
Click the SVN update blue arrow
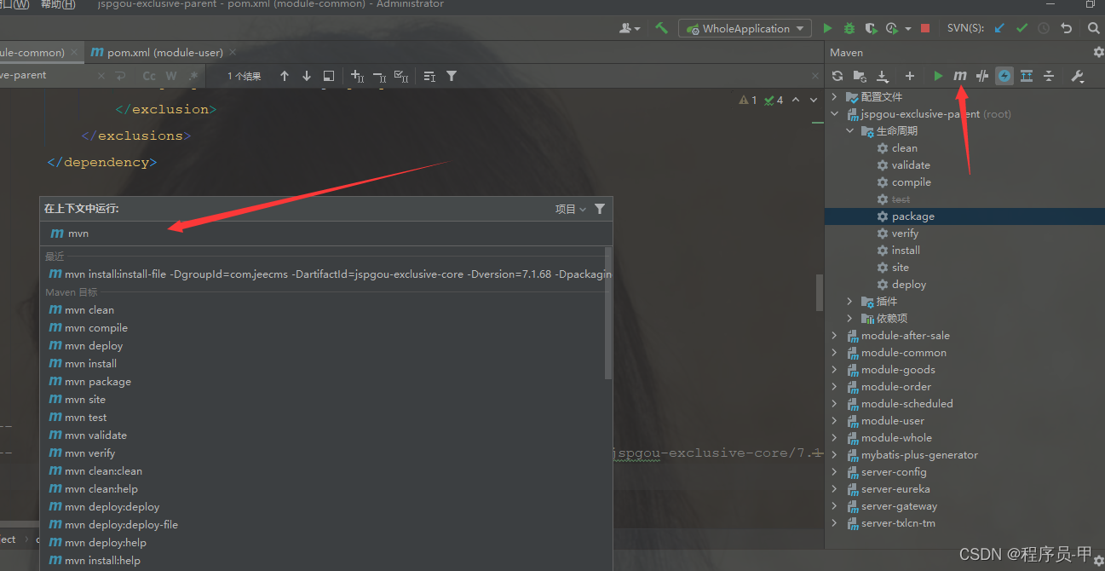click(1000, 28)
